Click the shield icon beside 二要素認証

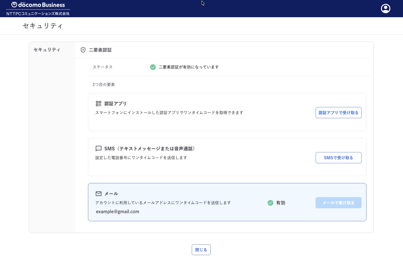pyautogui.click(x=83, y=50)
